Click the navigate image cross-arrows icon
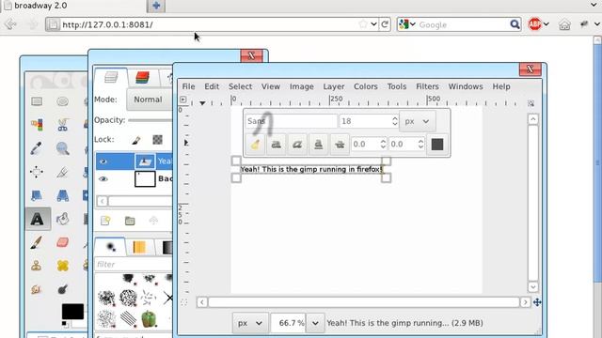This screenshot has height=338, width=602. coord(537,302)
